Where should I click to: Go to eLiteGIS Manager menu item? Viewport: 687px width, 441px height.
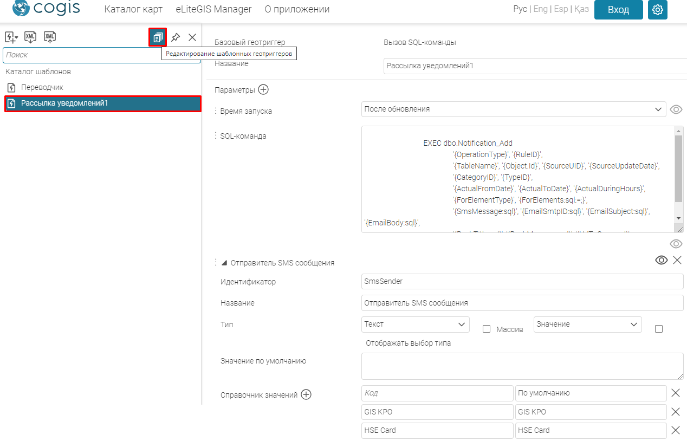tap(213, 9)
